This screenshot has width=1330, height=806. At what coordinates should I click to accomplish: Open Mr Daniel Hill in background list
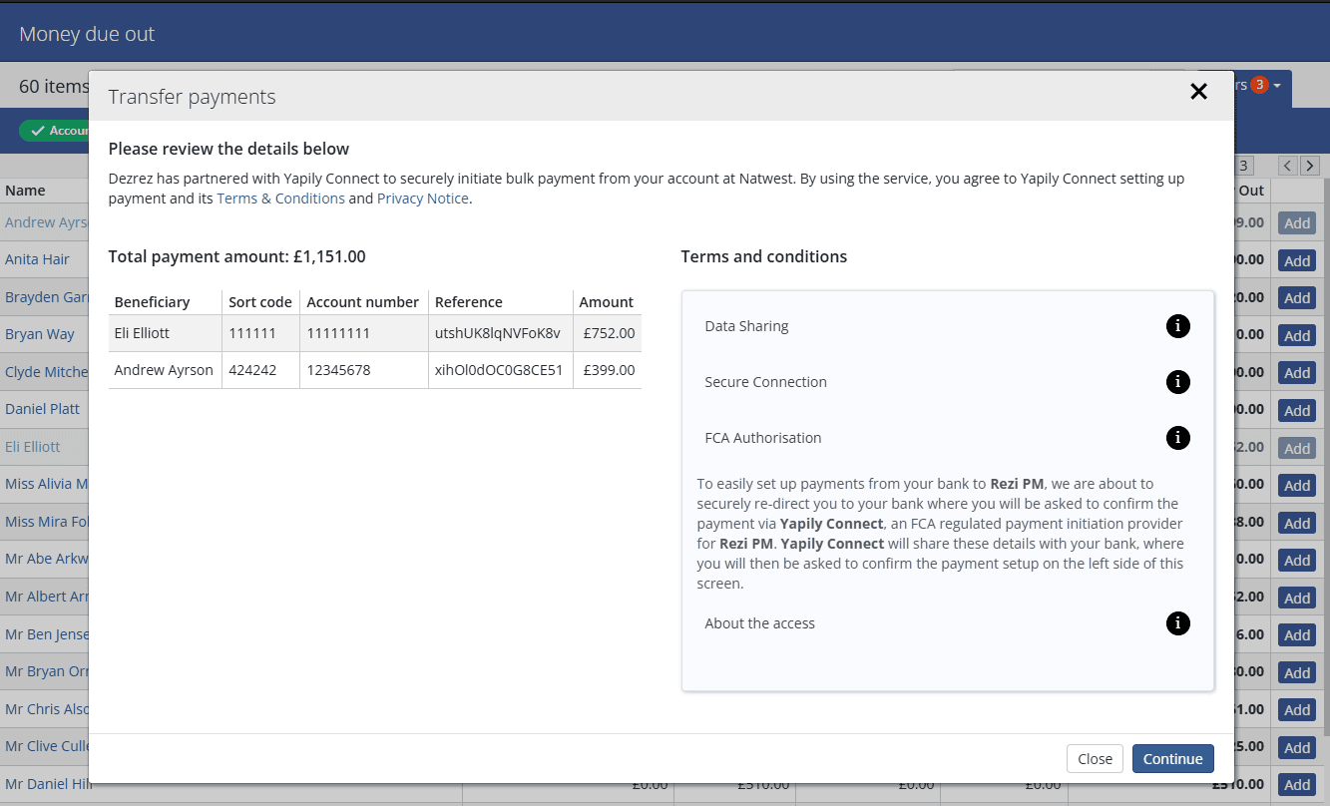coord(47,784)
